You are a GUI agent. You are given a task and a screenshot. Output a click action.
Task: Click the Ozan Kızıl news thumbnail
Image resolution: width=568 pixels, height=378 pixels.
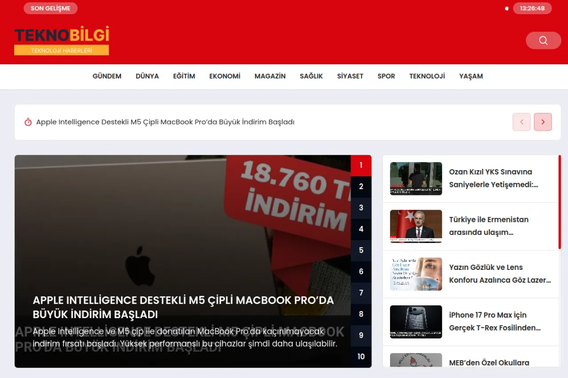pyautogui.click(x=416, y=179)
